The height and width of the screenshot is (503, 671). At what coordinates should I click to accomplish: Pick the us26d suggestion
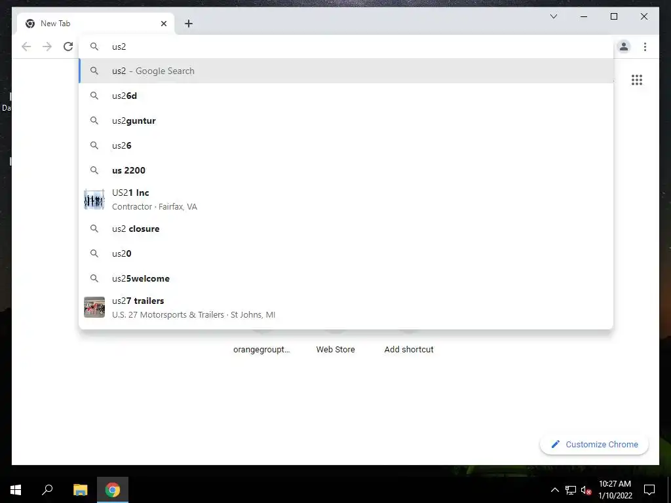pos(346,96)
